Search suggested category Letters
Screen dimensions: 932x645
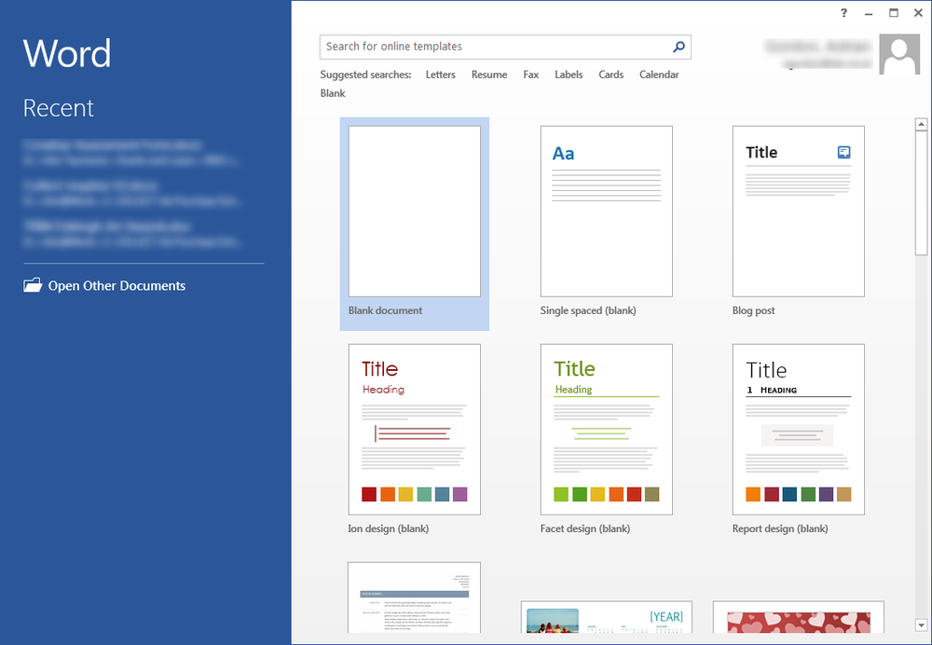[441, 75]
